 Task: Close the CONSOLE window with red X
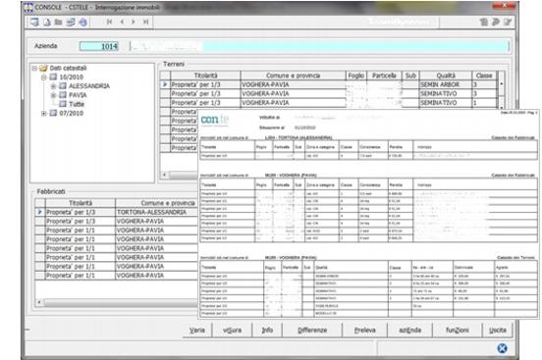(504, 6)
